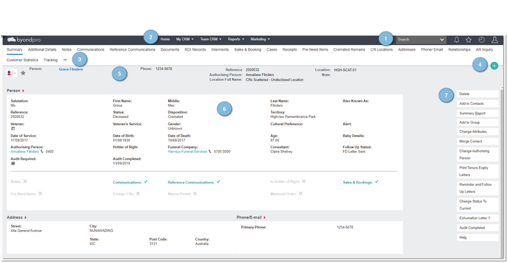Open the Team CRM dropdown menu

(x=210, y=39)
